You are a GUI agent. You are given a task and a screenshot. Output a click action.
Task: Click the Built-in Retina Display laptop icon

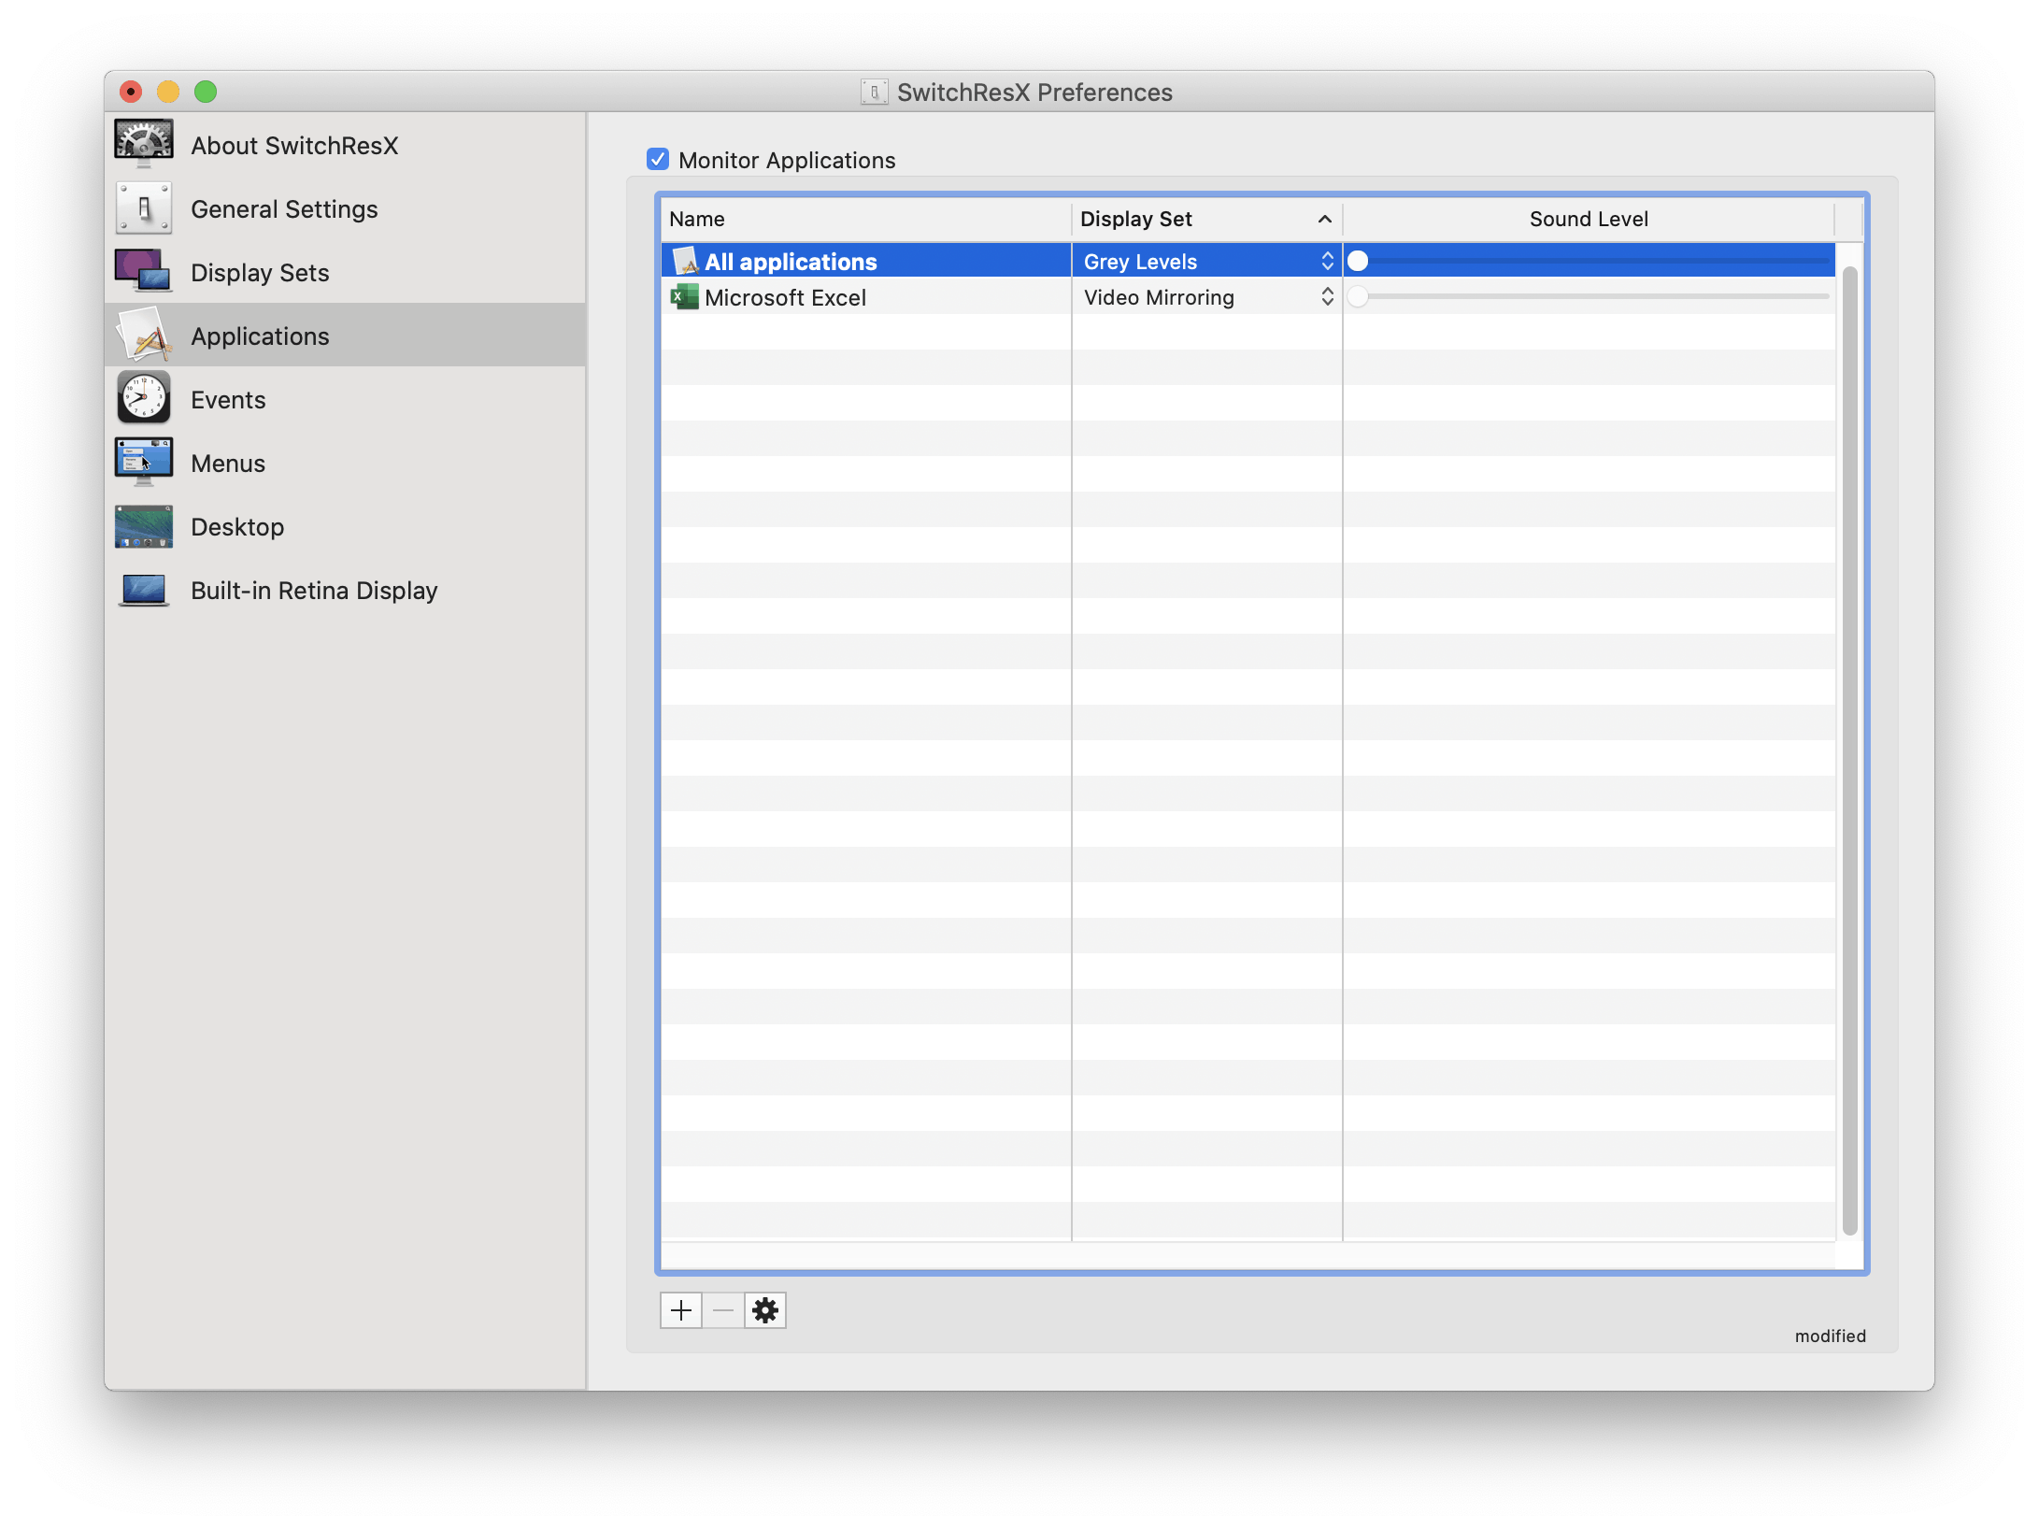pyautogui.click(x=143, y=590)
